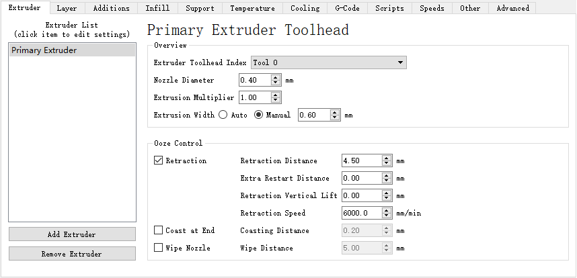The height and width of the screenshot is (278, 577).
Task: Decrease Extra Restart Distance value
Action: pos(387,181)
